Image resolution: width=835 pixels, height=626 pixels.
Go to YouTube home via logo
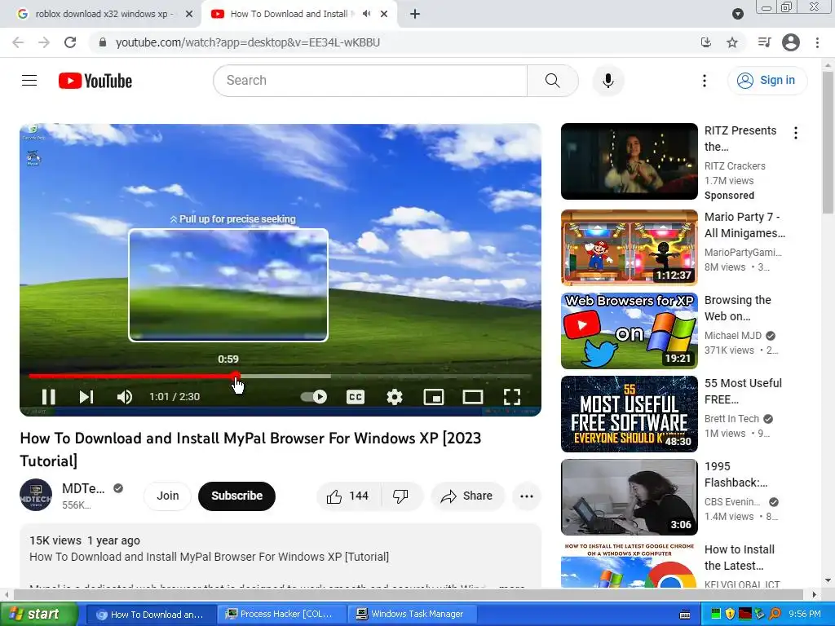click(95, 81)
